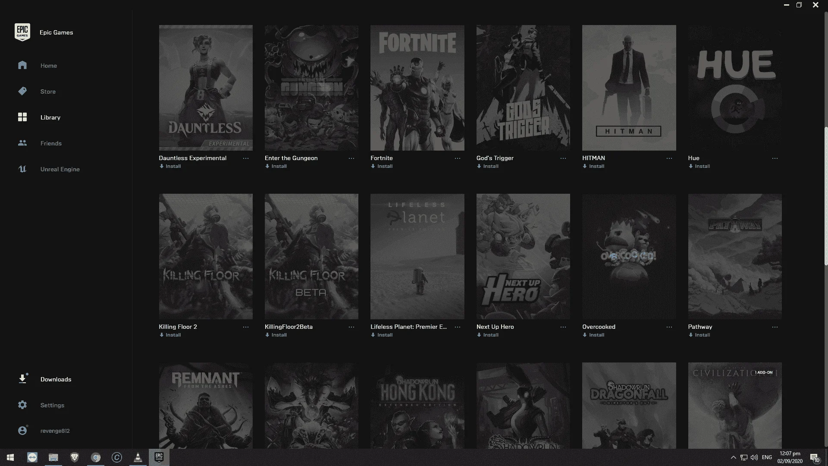The image size is (828, 466).
Task: Click the install arrow under Fortnite
Action: tap(373, 166)
